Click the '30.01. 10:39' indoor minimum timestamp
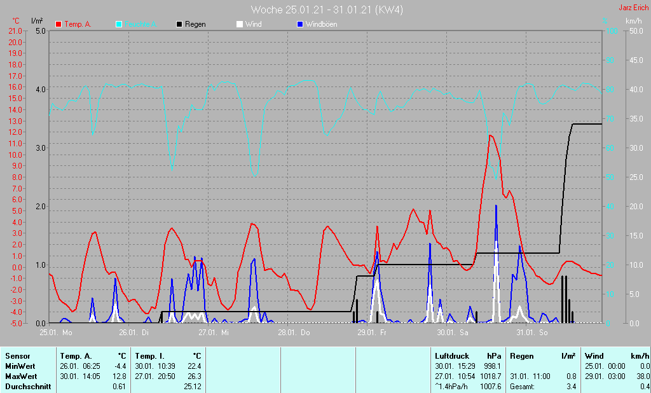Viewport: 651px width, 393px height. pos(155,366)
